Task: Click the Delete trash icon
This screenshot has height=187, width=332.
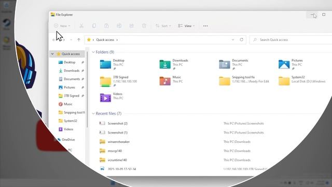Action: [144, 26]
